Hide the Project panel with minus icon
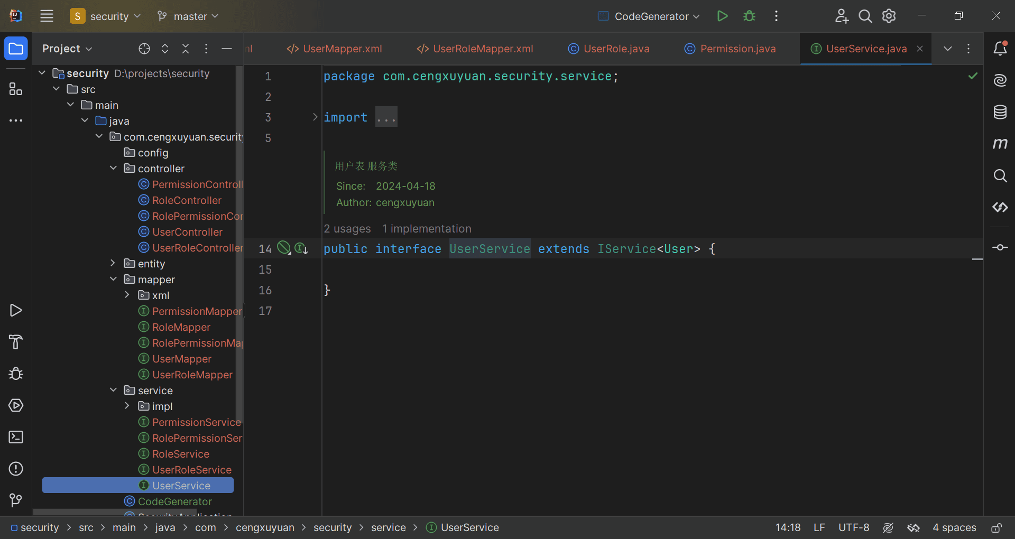The image size is (1015, 539). (x=227, y=49)
